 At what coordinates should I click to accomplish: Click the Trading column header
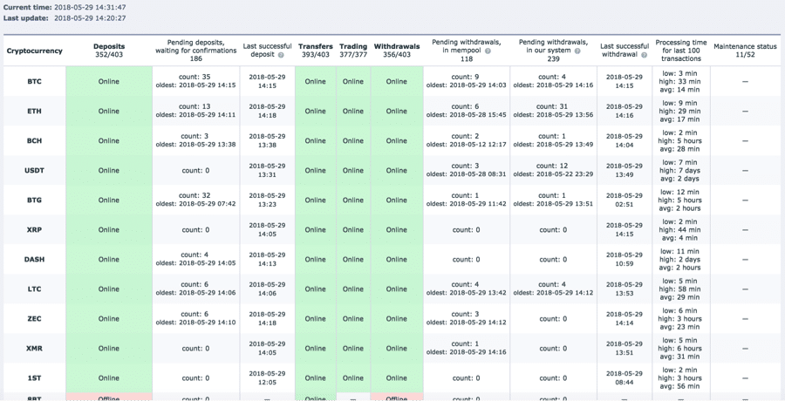tap(353, 46)
